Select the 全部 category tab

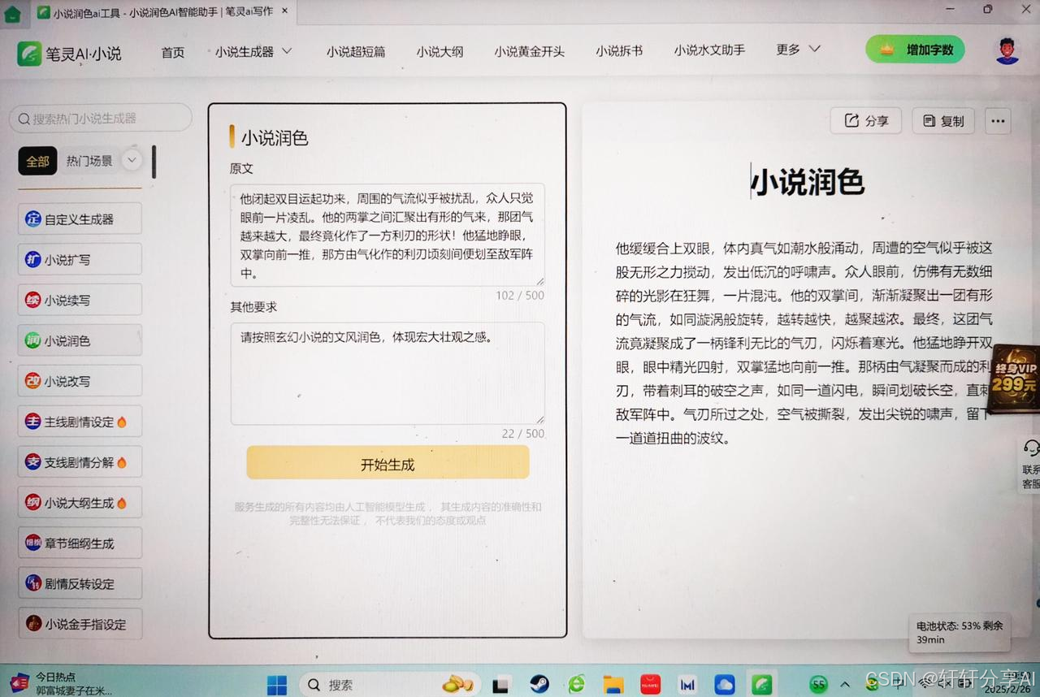click(x=37, y=161)
